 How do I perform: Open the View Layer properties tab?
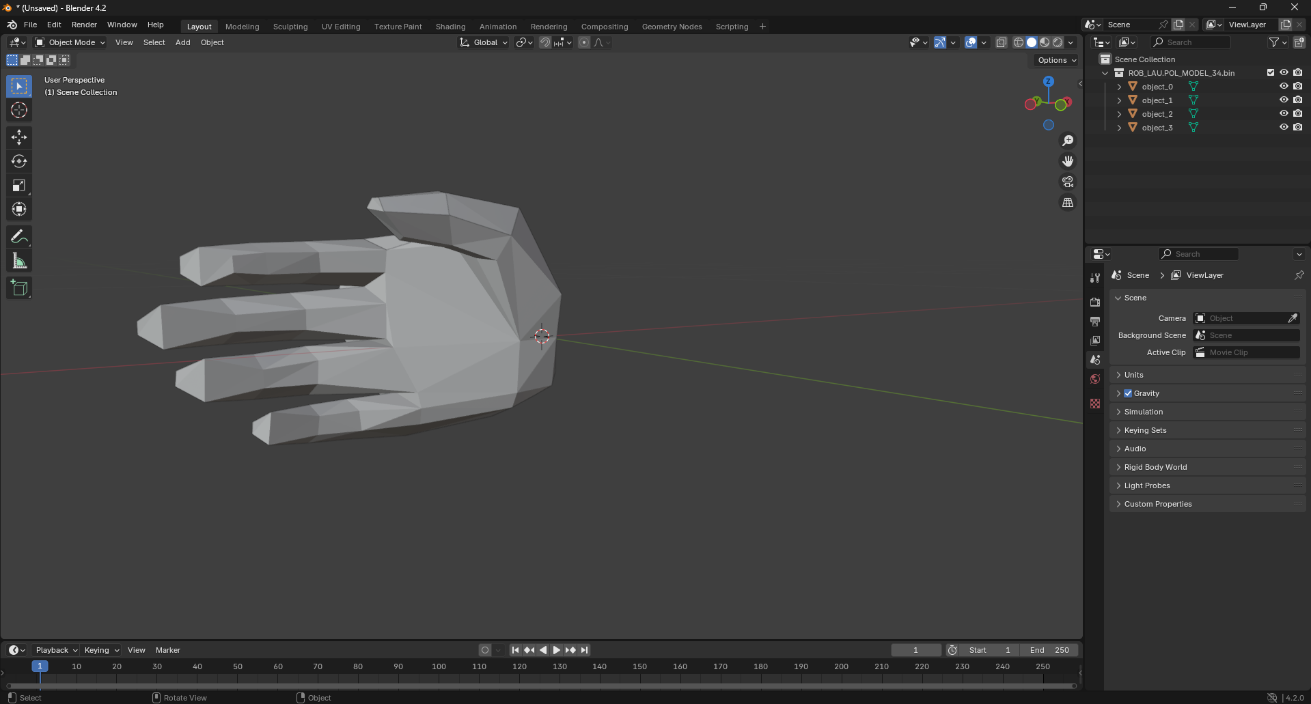coord(1095,340)
